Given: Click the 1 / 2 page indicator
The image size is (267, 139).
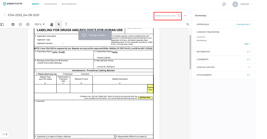Looking at the screenshot, I should (5, 134).
